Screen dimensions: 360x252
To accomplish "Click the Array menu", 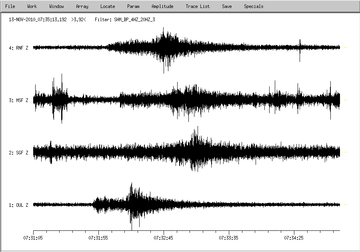I will coord(82,6).
